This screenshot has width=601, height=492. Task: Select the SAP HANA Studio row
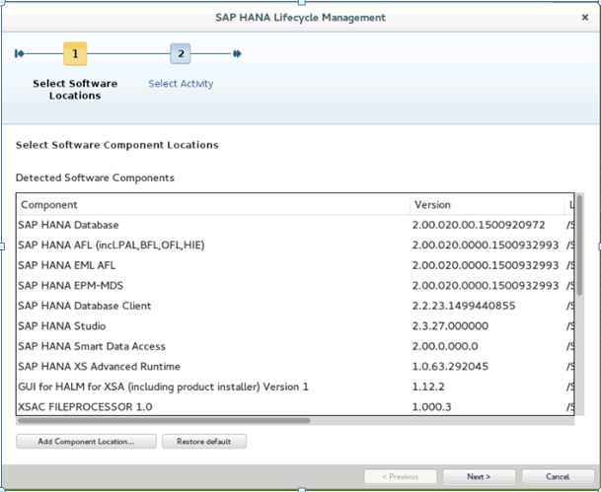212,325
